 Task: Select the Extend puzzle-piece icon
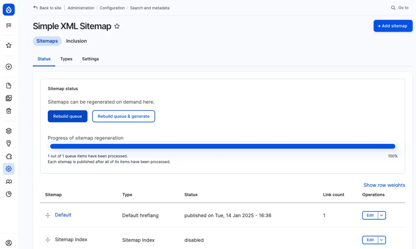point(8,156)
